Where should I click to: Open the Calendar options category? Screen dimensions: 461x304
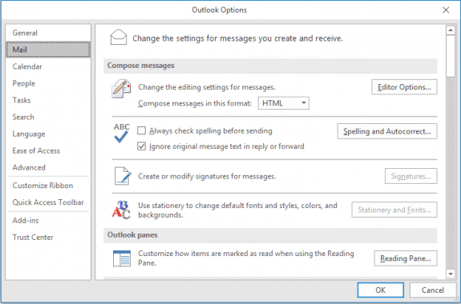tap(48, 66)
